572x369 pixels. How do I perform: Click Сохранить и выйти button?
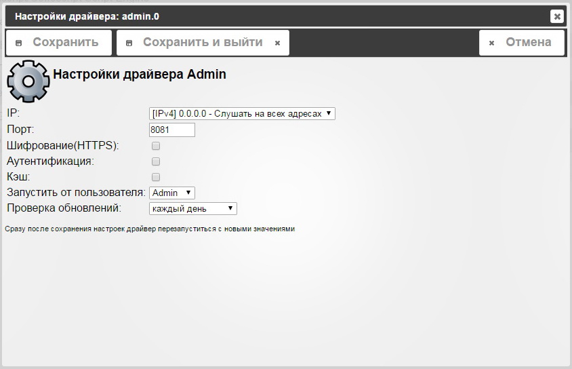click(x=203, y=43)
